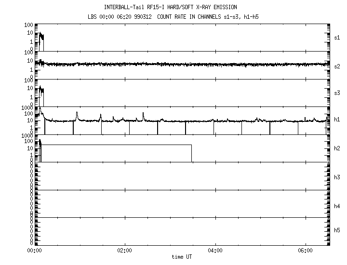This screenshot has width=347, height=265.
Task: Click the INTERBALL-Tail RF15-I plot title
Action: coord(170,7)
